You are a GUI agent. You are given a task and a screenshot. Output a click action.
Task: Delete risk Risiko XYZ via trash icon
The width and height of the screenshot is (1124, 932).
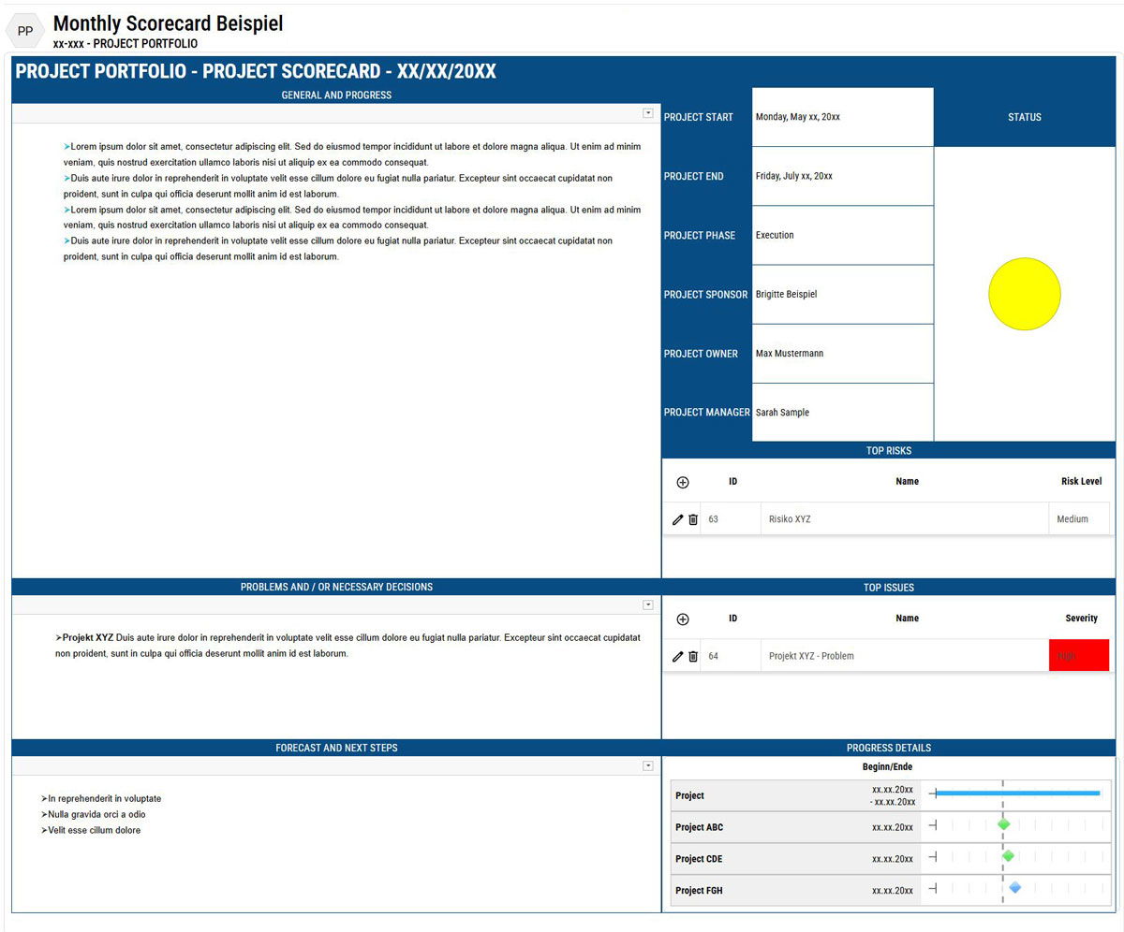tap(693, 519)
